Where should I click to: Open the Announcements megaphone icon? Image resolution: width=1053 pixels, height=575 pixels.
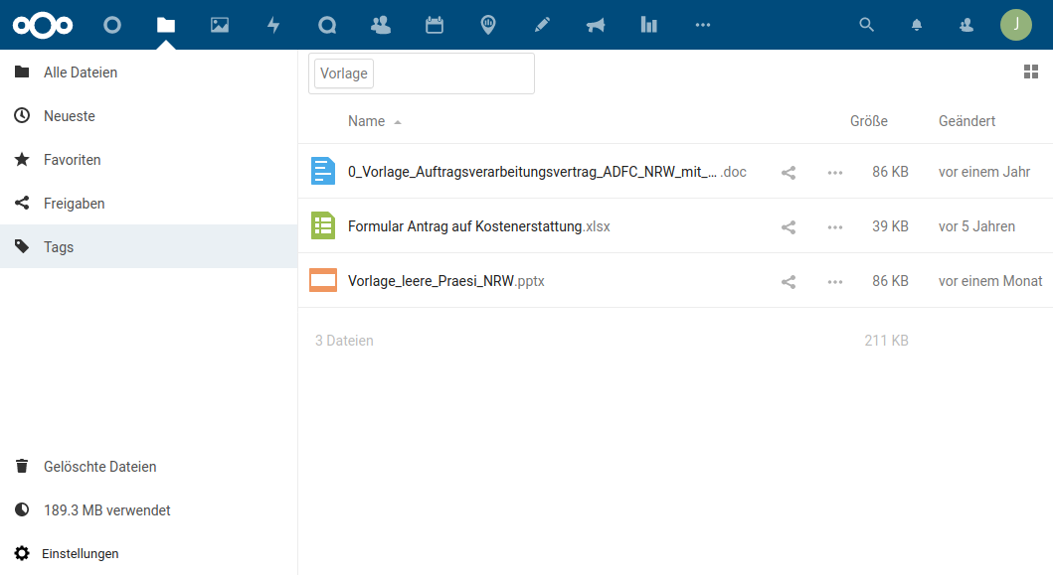pyautogui.click(x=596, y=25)
